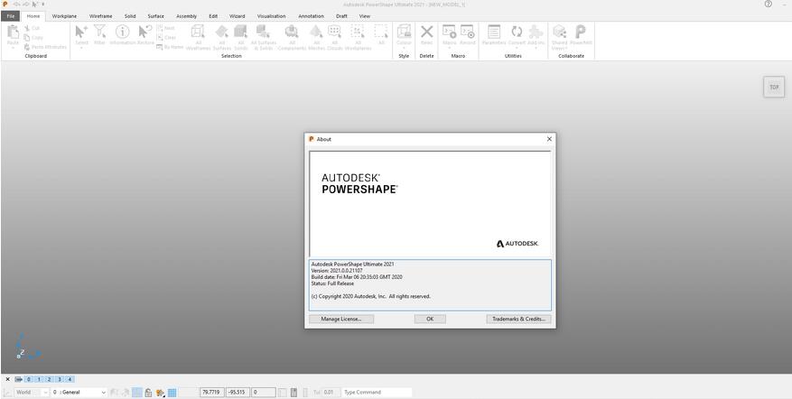Click Paste Attributes icon
This screenshot has height=399, width=792.
pos(27,46)
